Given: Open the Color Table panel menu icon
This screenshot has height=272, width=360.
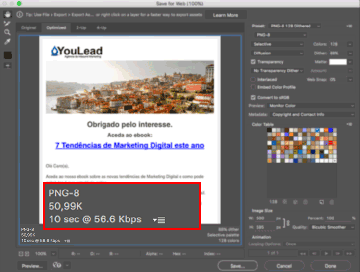Looking at the screenshot, I should point(349,124).
